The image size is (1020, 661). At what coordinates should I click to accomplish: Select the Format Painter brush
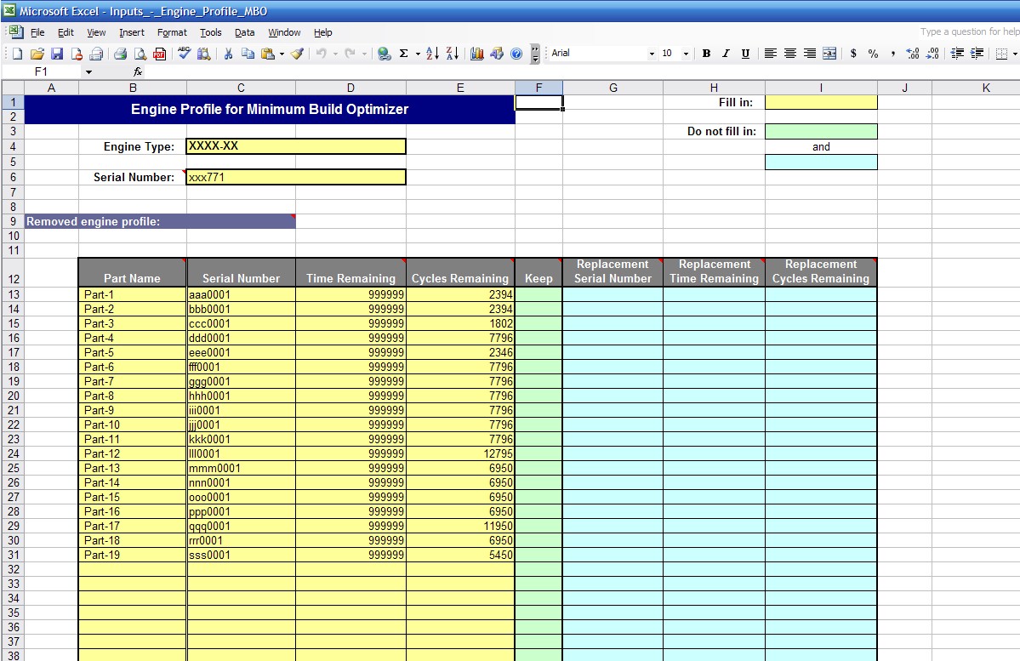[x=297, y=54]
